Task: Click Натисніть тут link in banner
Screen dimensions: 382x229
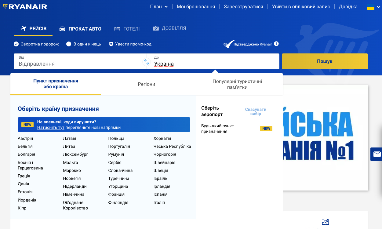Action: (x=51, y=127)
